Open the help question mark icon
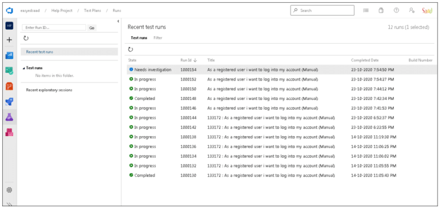Screen dimensions: 441x209 click(396, 10)
